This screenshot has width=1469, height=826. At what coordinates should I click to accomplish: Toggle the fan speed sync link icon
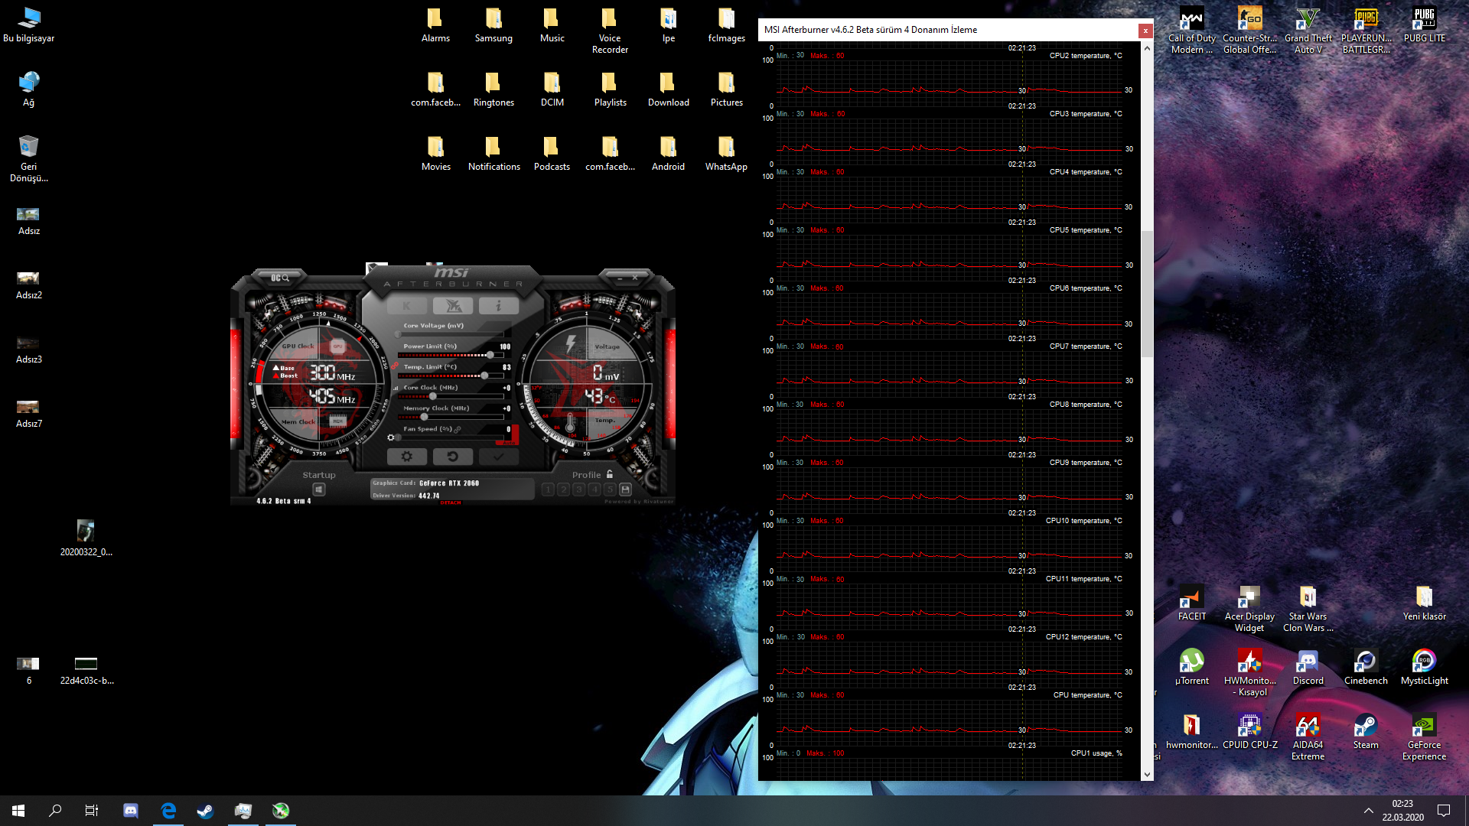[x=458, y=429]
